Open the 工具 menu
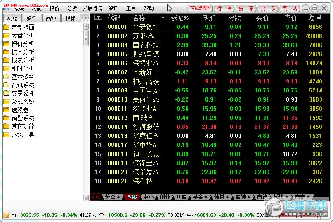 coord(131,8)
